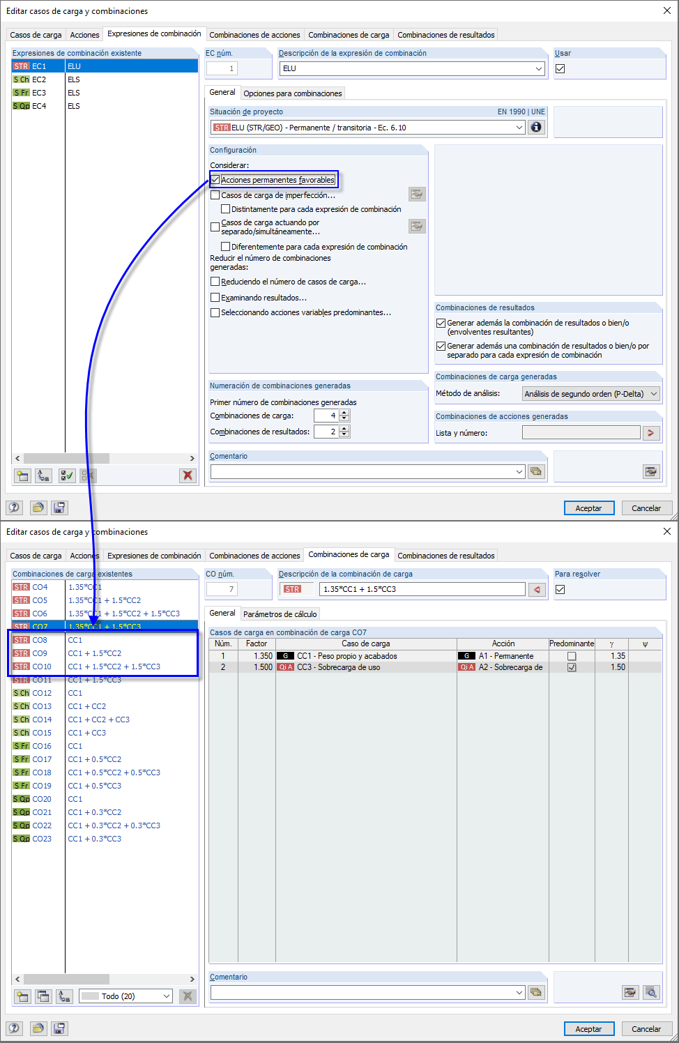The image size is (679, 1043).
Task: Check Examinando resultados option
Action: (215, 298)
